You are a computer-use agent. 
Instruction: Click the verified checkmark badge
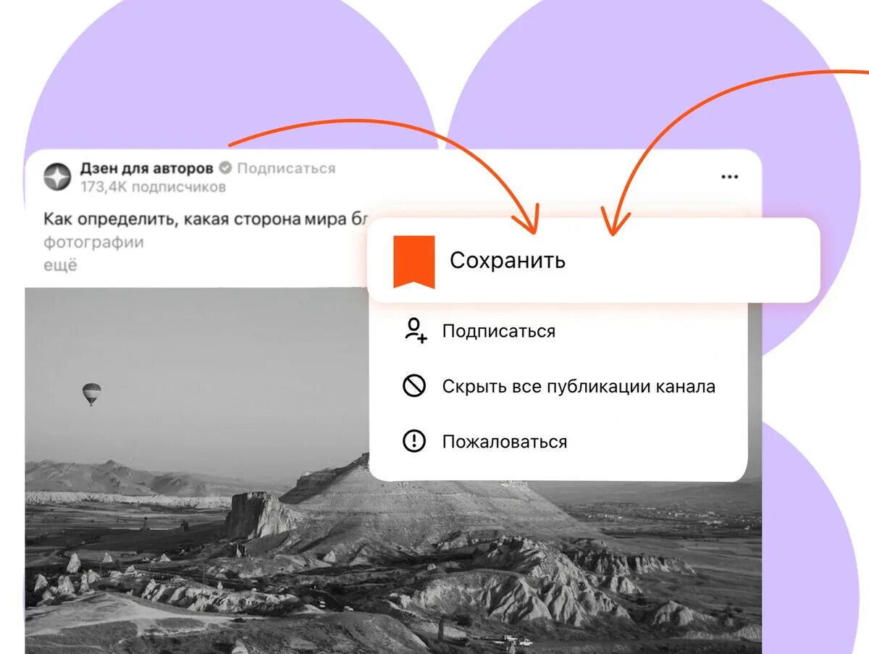(225, 169)
